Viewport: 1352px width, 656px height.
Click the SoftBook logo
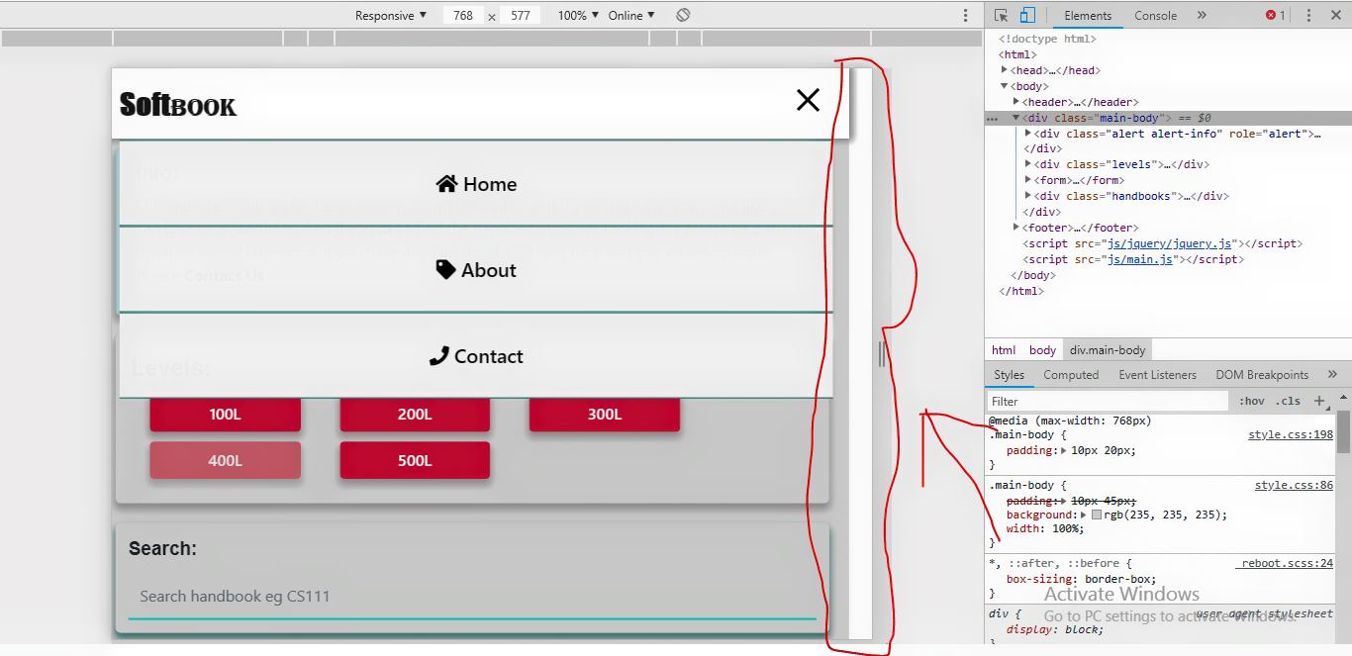click(x=178, y=105)
